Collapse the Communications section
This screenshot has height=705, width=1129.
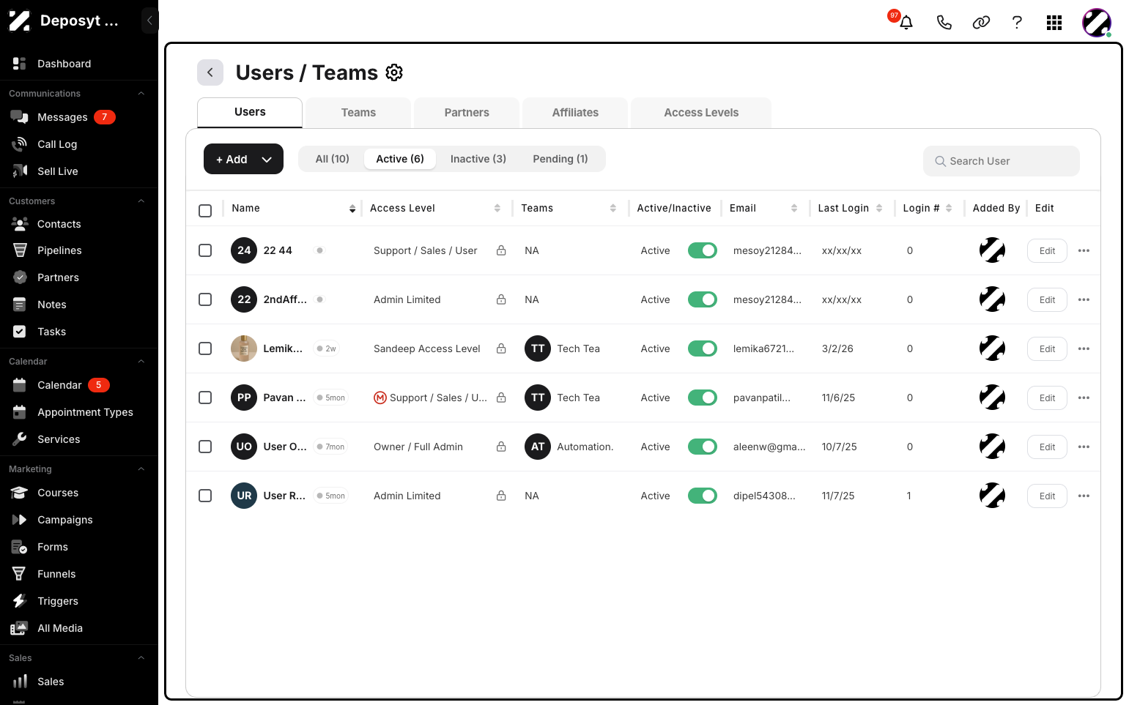pyautogui.click(x=141, y=94)
